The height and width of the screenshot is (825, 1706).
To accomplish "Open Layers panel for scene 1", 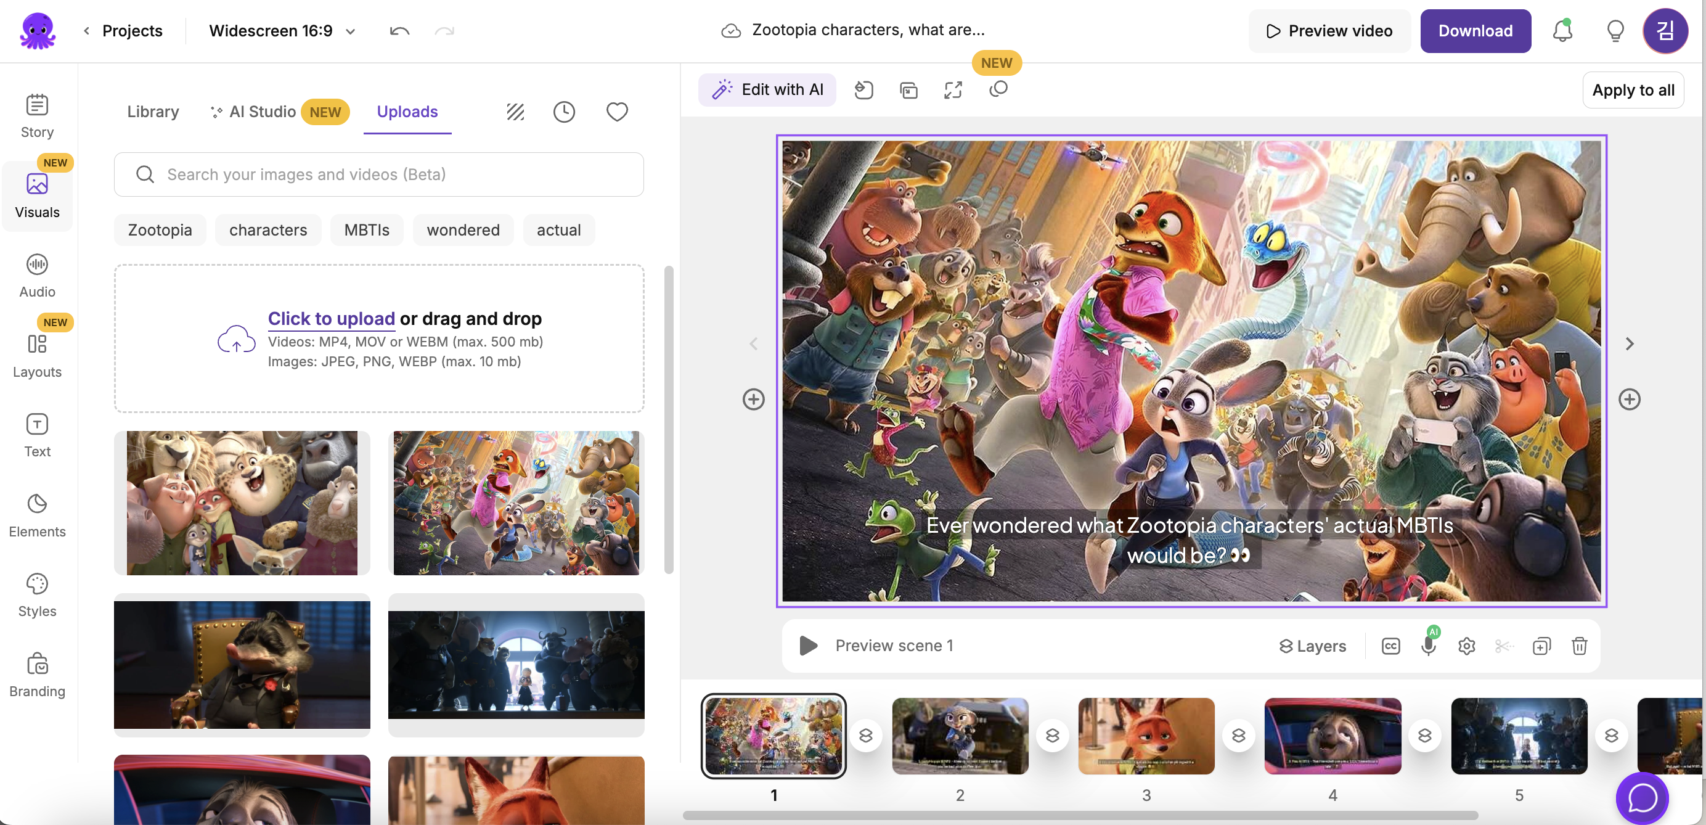I will tap(1312, 646).
